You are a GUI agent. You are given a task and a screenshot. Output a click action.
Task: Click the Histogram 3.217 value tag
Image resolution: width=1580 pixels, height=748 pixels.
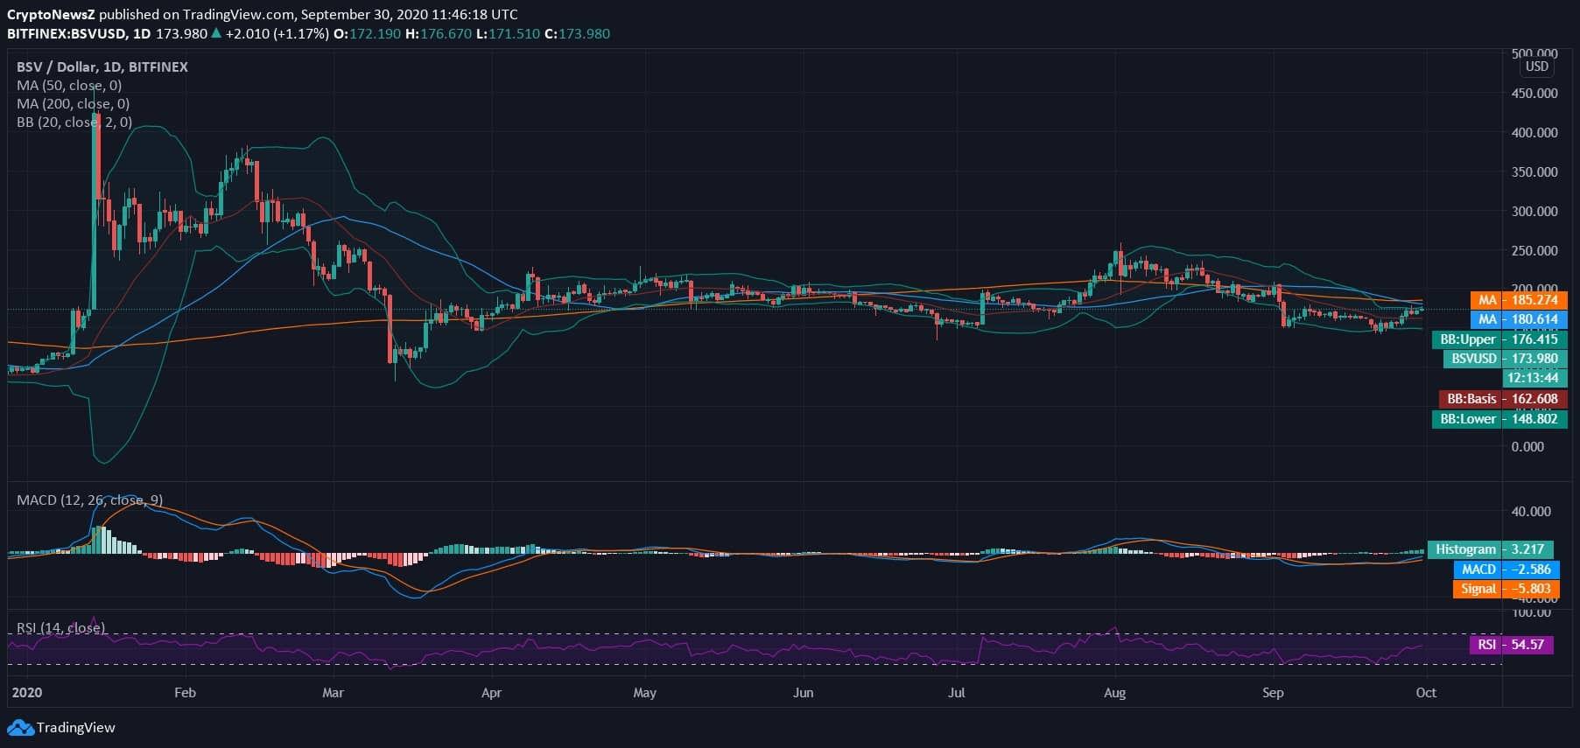pos(1490,549)
